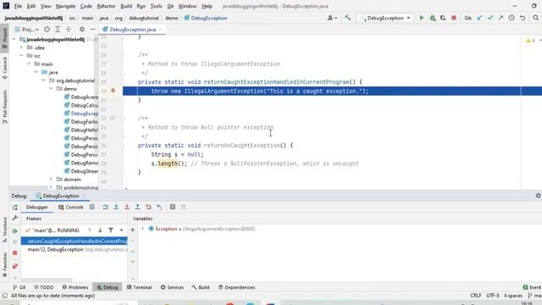Select the main:12, DebugException stack frame

tap(74, 249)
